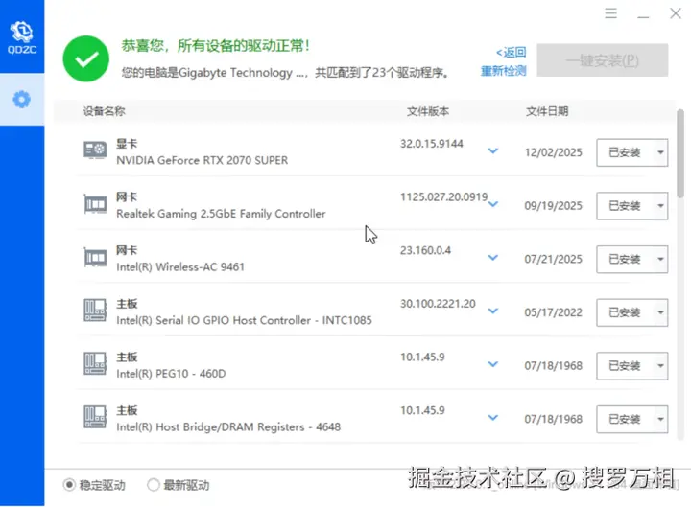Open dropdown arrow beside 已安装 for NVIDIA GeForce

[x=660, y=152]
